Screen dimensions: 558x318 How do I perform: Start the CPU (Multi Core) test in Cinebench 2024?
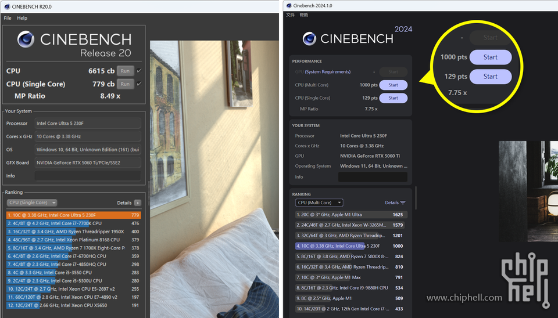click(x=393, y=85)
